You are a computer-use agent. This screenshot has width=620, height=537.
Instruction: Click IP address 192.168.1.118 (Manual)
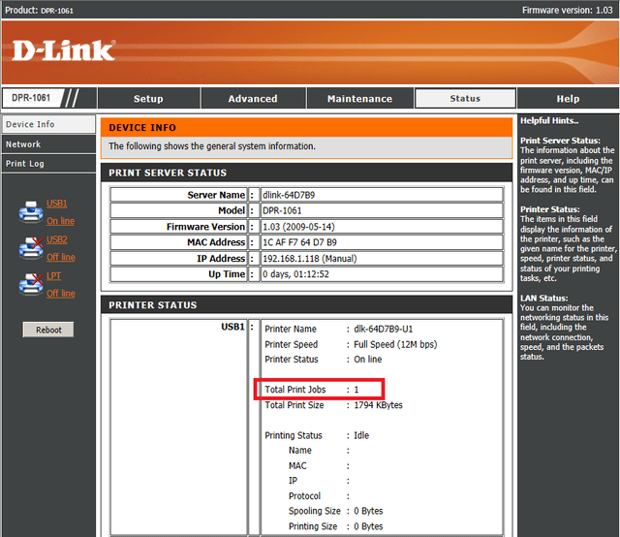[x=310, y=259]
